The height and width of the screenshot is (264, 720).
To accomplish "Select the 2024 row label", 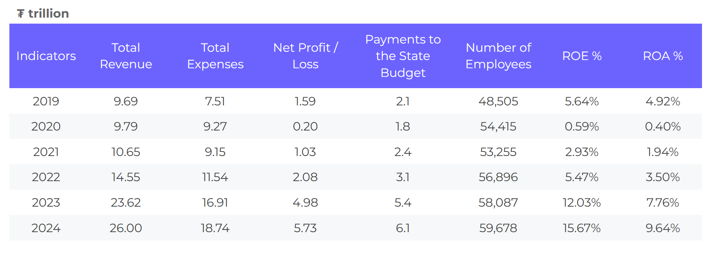I will click(x=46, y=228).
